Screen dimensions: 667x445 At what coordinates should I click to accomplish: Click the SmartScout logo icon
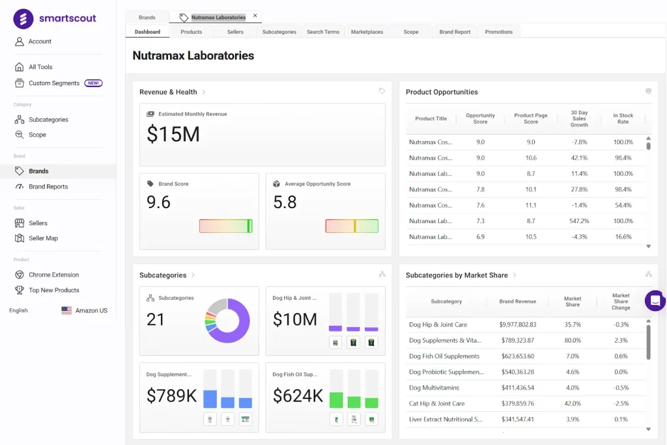tap(23, 19)
